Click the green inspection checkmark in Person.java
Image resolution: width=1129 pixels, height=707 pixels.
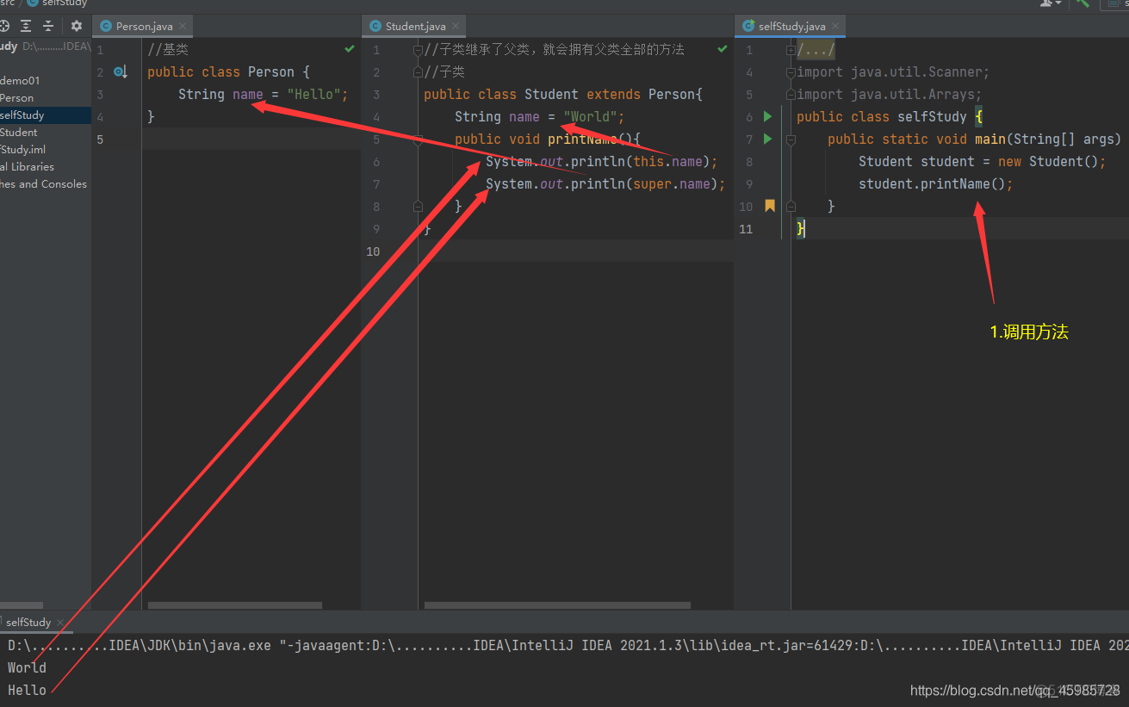350,49
